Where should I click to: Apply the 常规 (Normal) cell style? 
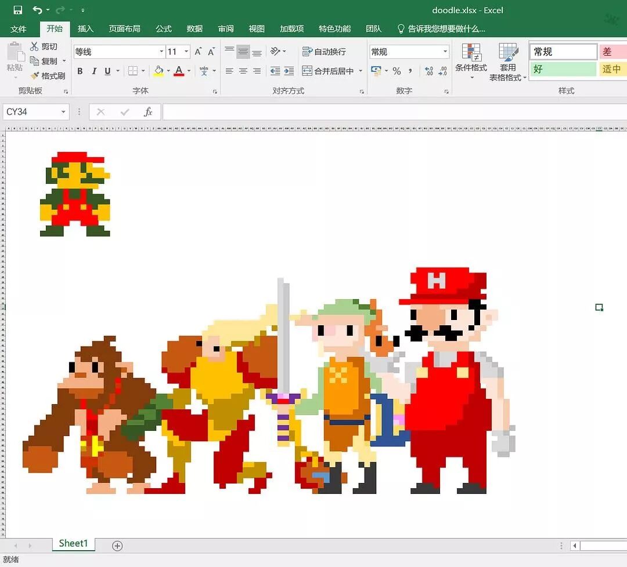(x=563, y=52)
